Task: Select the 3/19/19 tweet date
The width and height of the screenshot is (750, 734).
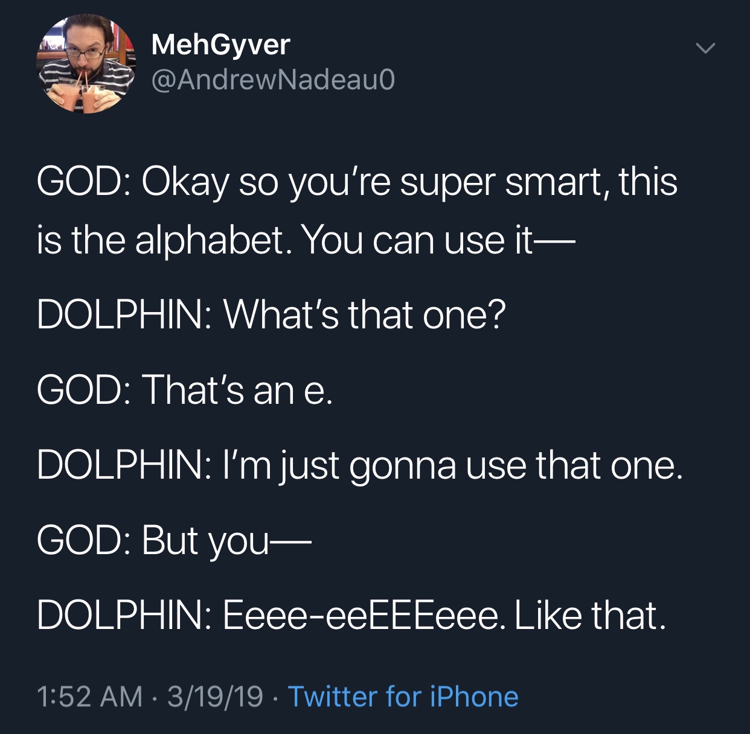Action: pyautogui.click(x=215, y=696)
